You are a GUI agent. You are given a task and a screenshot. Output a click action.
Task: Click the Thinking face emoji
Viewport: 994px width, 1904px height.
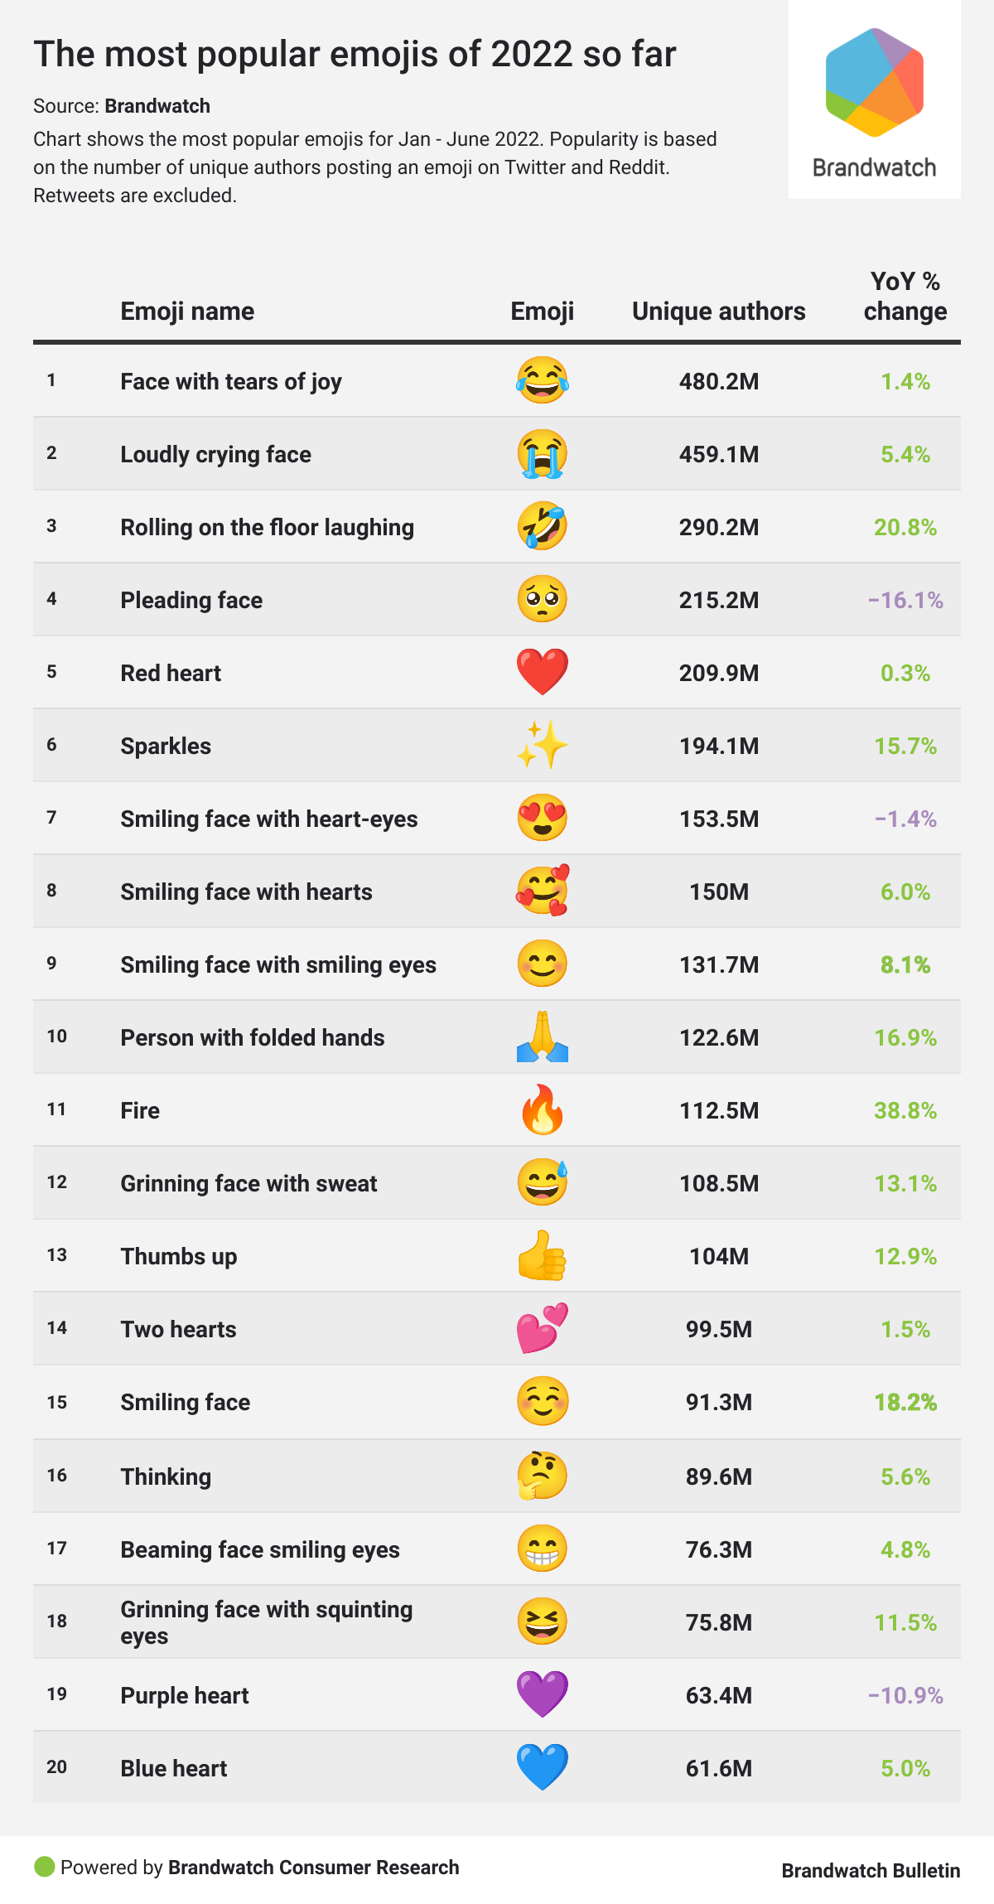coord(542,1476)
